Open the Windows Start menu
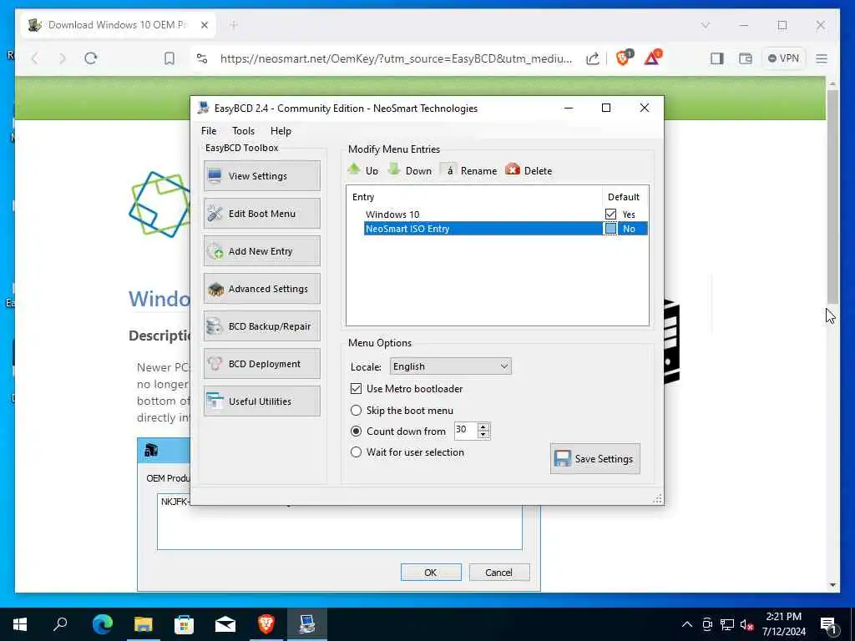Image resolution: width=855 pixels, height=641 pixels. coord(20,624)
